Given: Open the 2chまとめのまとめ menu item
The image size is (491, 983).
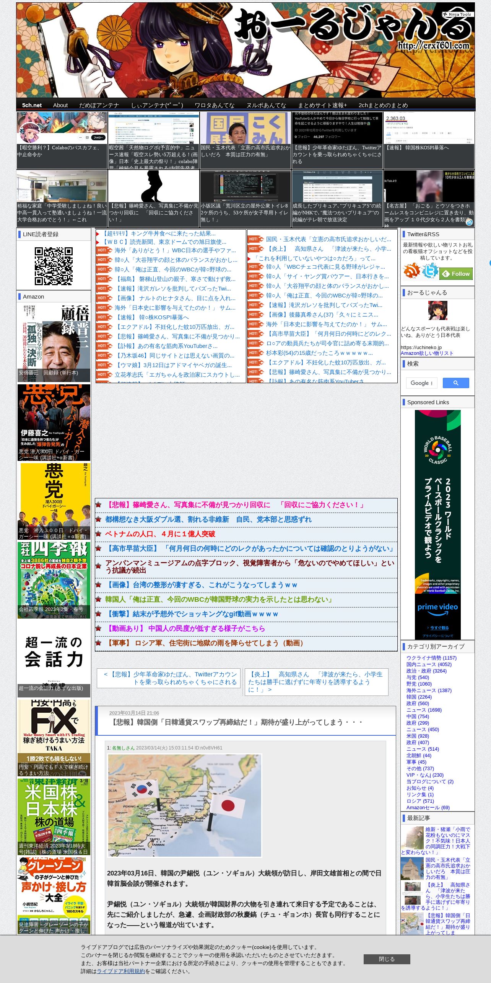Looking at the screenshot, I should tap(383, 105).
